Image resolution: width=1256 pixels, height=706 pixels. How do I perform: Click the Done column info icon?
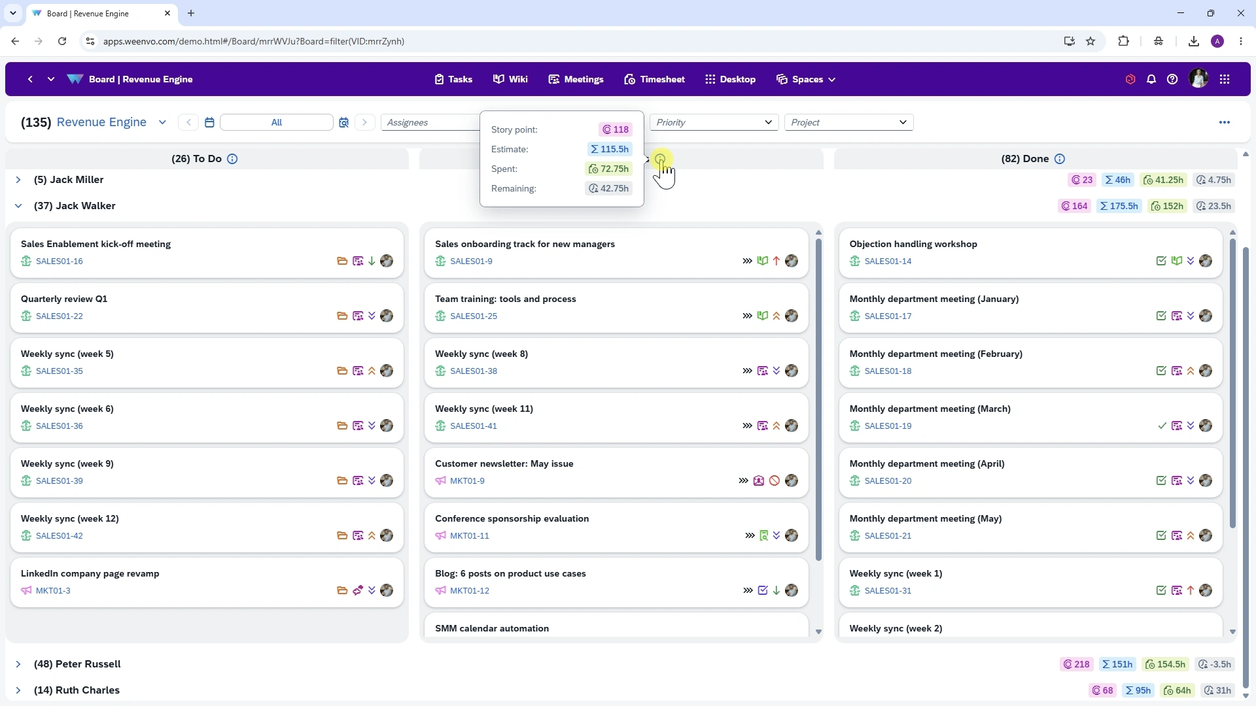click(x=1060, y=159)
